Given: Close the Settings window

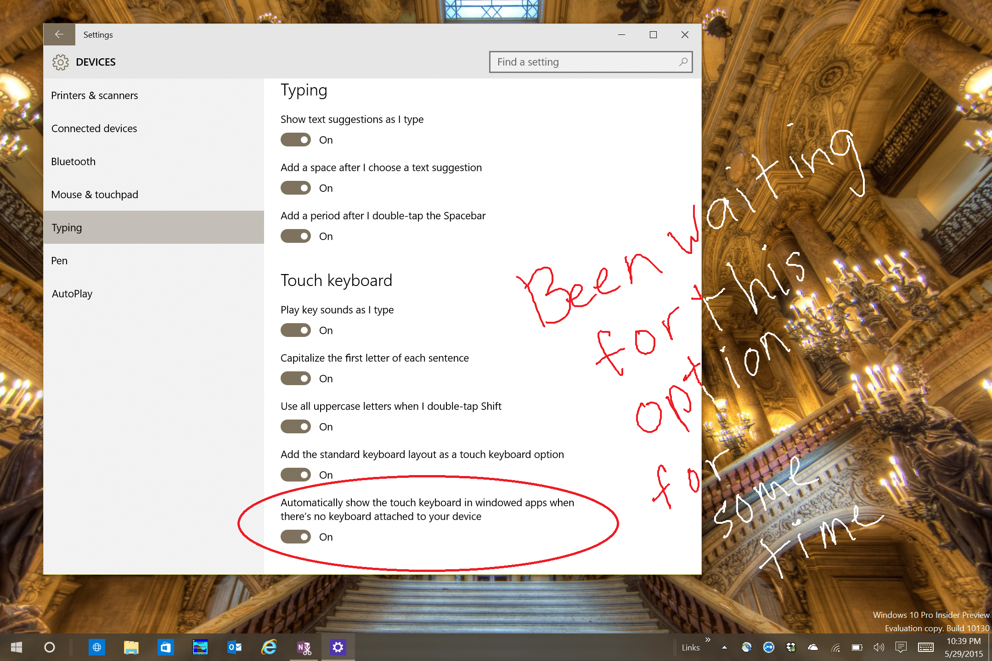Looking at the screenshot, I should coord(685,34).
